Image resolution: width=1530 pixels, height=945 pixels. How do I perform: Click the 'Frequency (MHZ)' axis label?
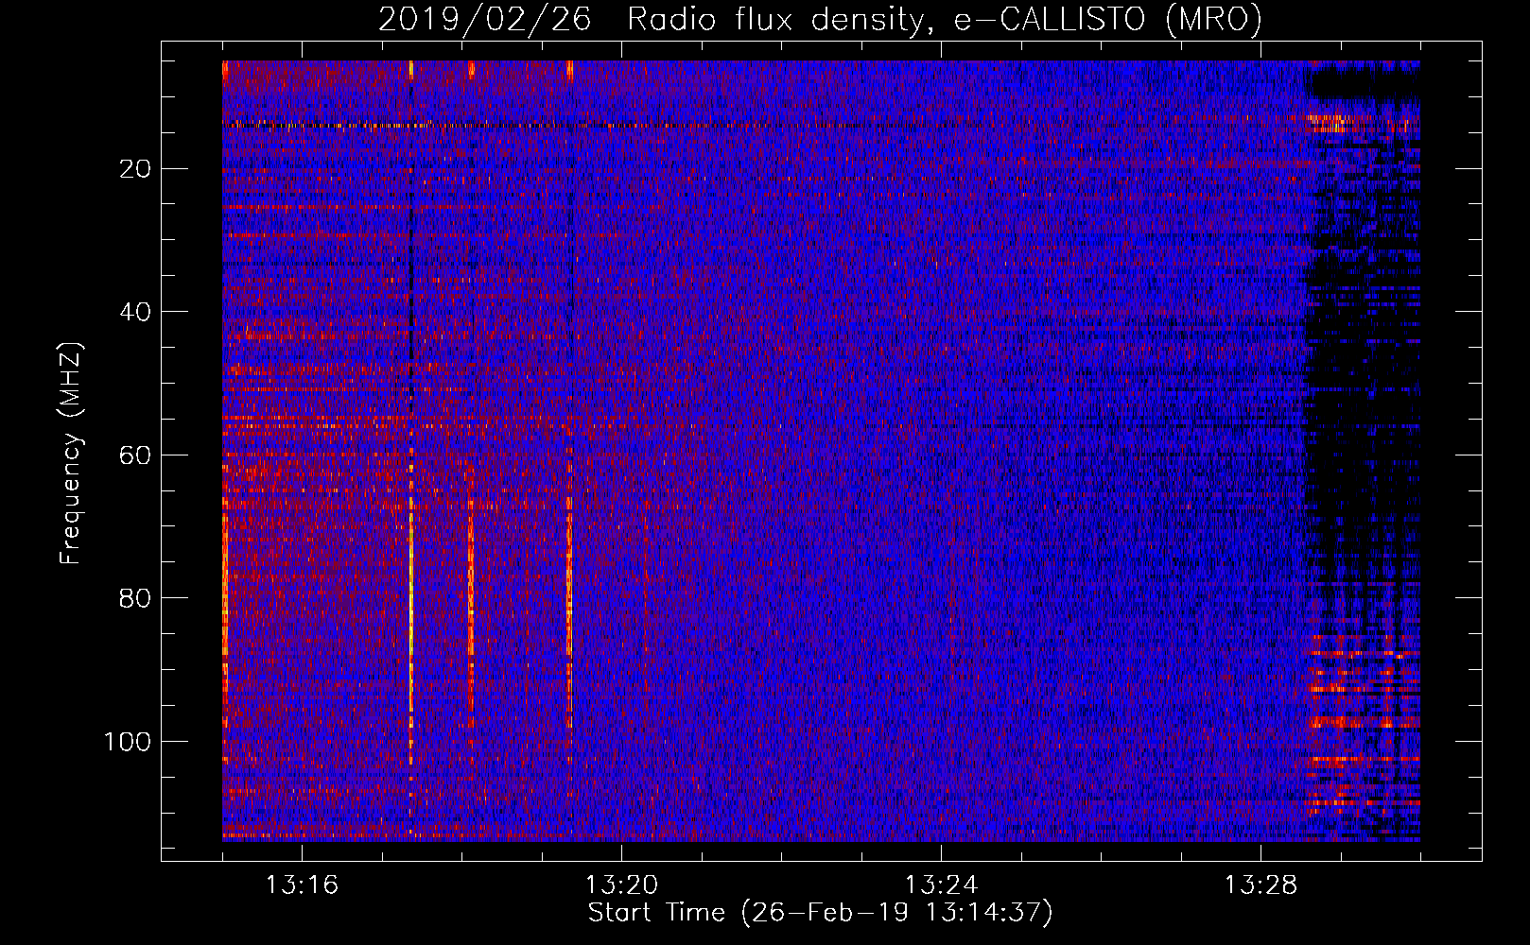tap(71, 454)
